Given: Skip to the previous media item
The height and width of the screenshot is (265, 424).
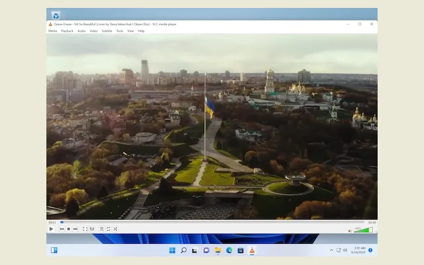Looking at the screenshot, I should click(62, 229).
